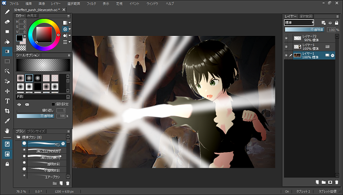
Task: Add new brush with page icon in brush panel
Action: click(x=61, y=183)
